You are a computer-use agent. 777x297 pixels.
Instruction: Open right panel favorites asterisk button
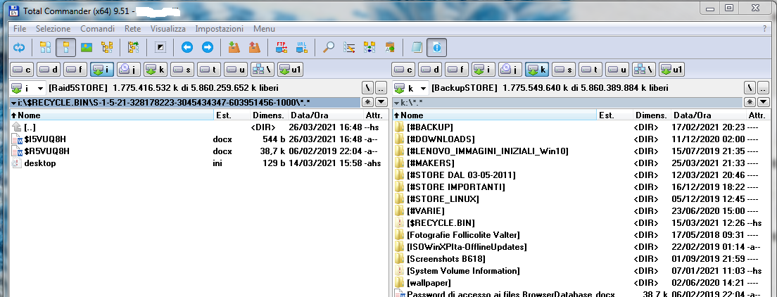click(750, 102)
